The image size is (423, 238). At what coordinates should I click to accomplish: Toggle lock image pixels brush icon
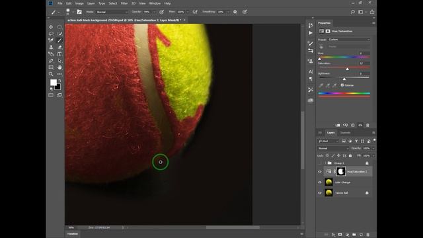pyautogui.click(x=333, y=156)
